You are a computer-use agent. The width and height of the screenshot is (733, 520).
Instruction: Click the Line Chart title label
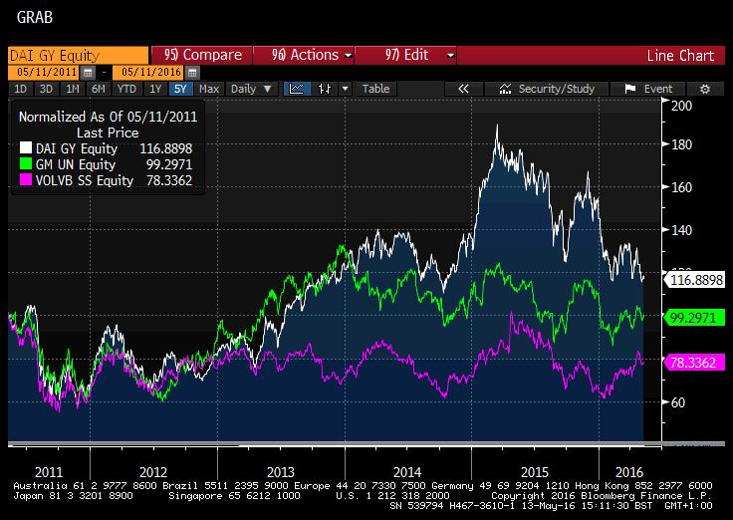tap(680, 56)
